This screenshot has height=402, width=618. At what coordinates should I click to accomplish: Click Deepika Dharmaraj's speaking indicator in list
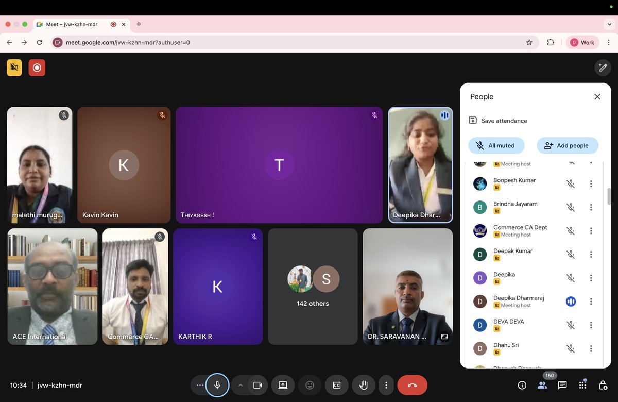[571, 301]
